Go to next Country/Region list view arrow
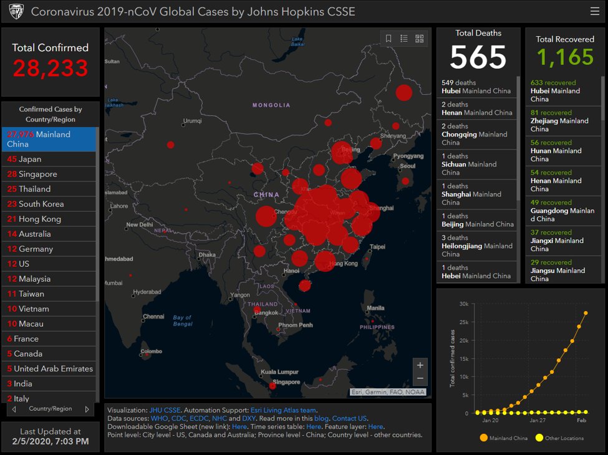 coord(87,409)
